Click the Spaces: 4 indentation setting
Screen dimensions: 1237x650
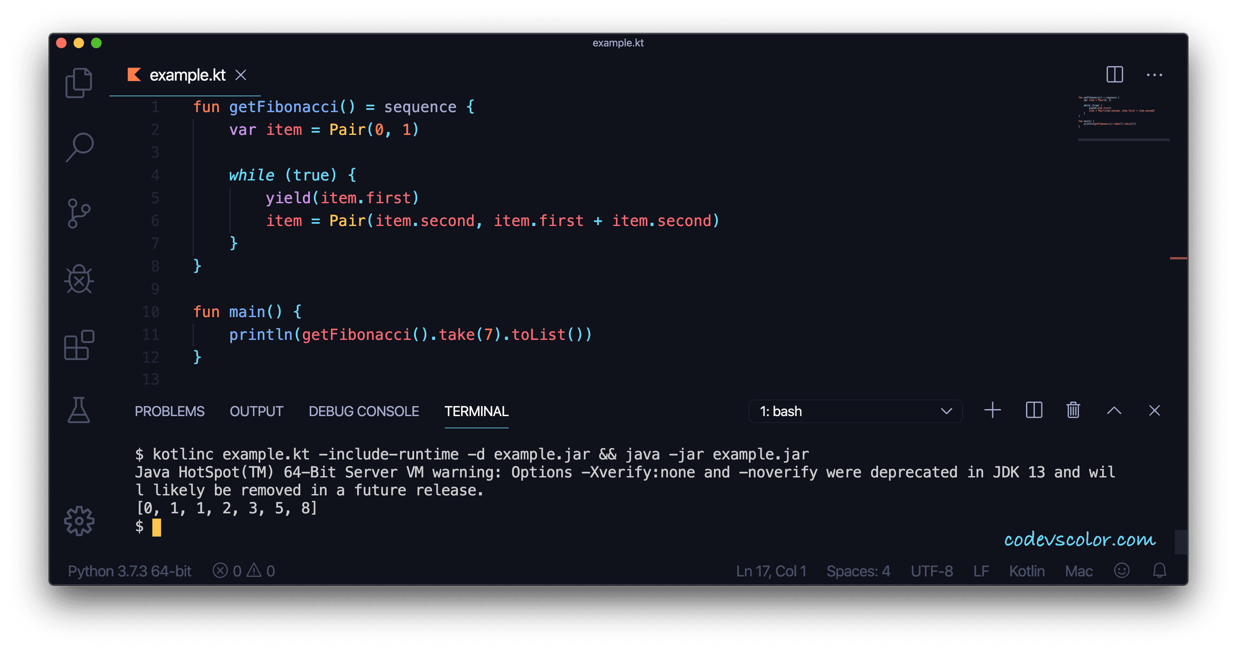[x=858, y=571]
